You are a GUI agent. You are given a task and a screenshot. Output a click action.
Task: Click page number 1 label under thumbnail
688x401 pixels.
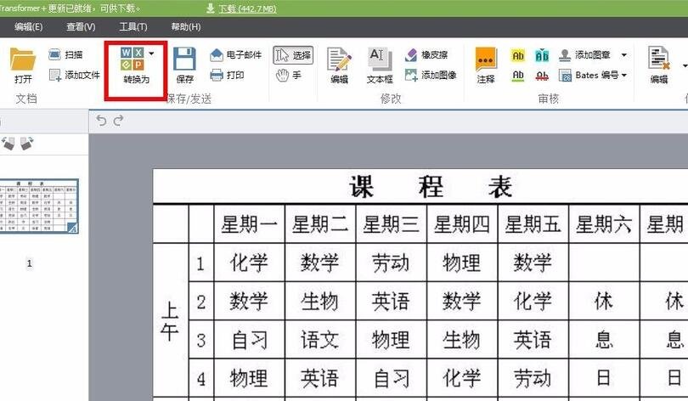click(30, 263)
